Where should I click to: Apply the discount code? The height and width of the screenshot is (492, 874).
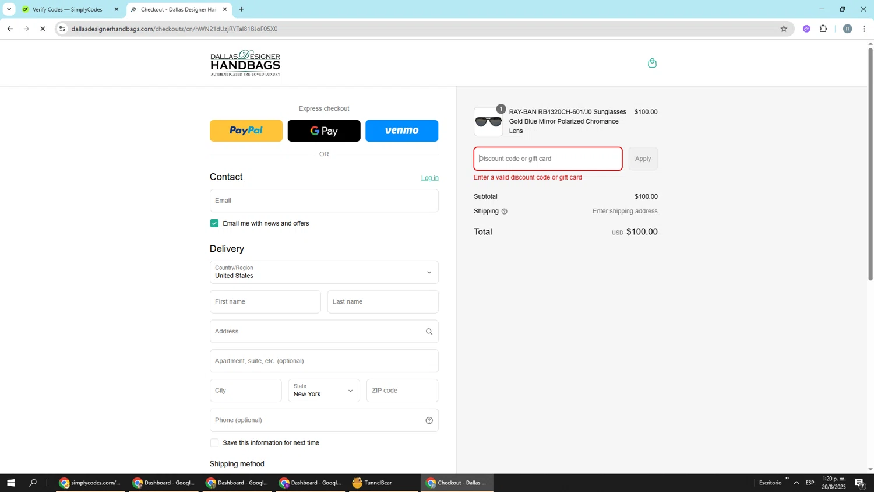pos(643,159)
